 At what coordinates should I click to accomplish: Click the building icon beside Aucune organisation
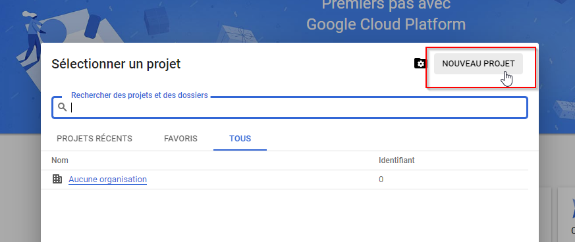(x=57, y=179)
